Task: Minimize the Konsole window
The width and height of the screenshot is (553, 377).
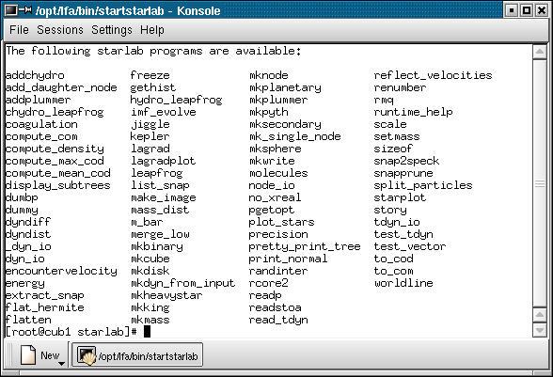Action: click(512, 10)
